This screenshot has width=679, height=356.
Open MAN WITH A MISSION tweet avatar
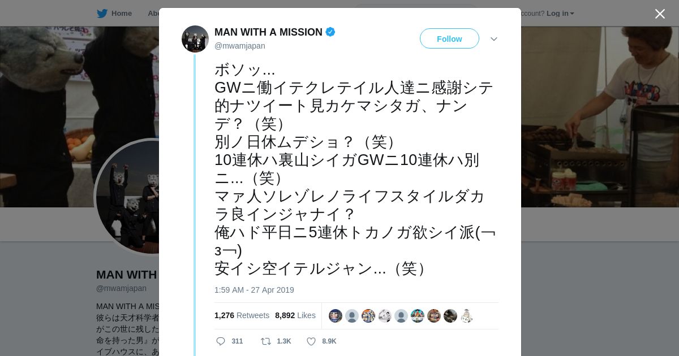pyautogui.click(x=195, y=39)
